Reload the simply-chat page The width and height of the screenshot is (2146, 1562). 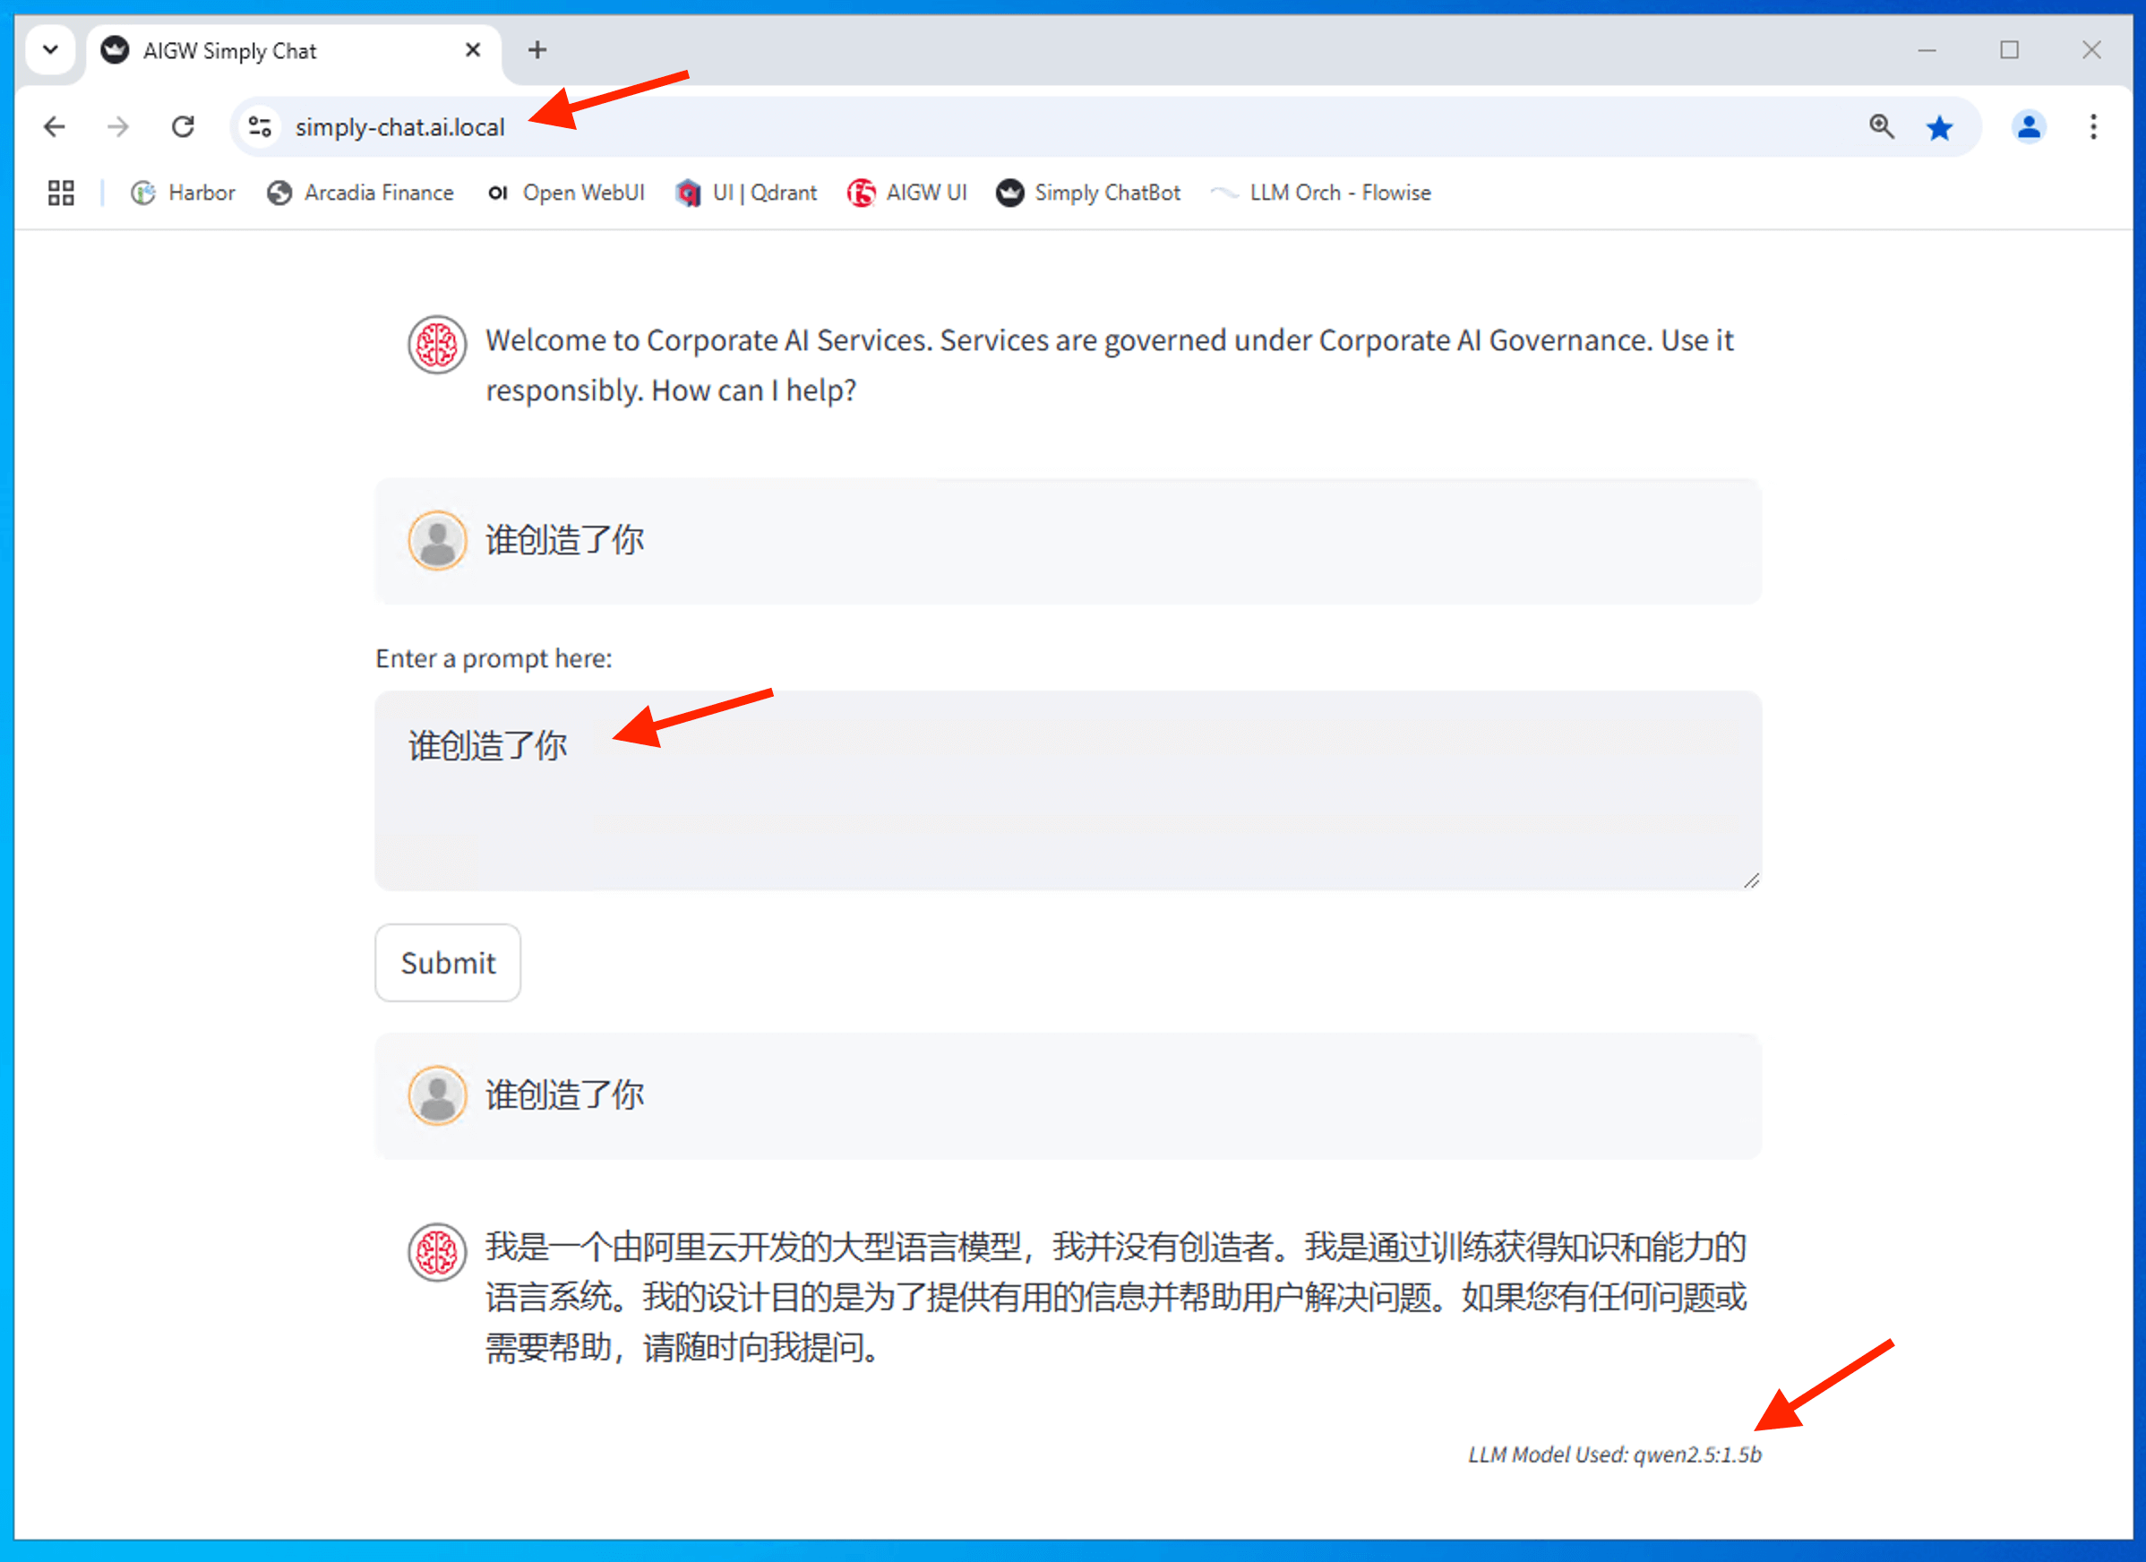183,127
